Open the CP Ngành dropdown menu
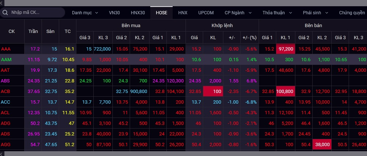This screenshot has height=156, width=367. (x=238, y=12)
